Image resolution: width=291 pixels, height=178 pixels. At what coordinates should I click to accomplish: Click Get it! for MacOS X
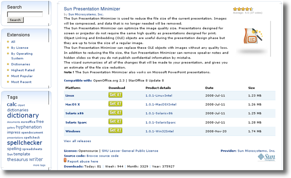pyautogui.click(x=115, y=104)
